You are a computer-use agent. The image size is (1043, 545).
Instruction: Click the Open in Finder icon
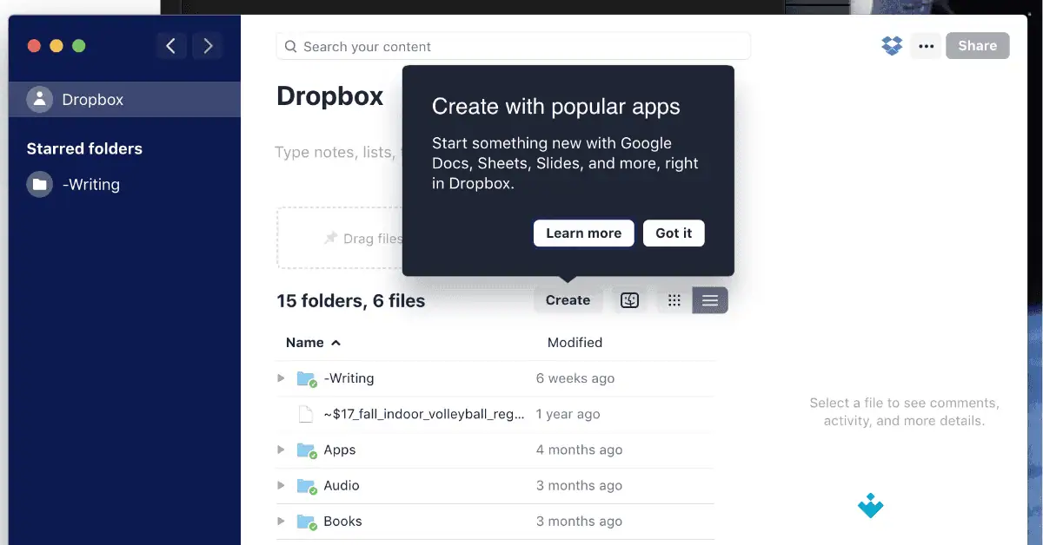pos(628,299)
